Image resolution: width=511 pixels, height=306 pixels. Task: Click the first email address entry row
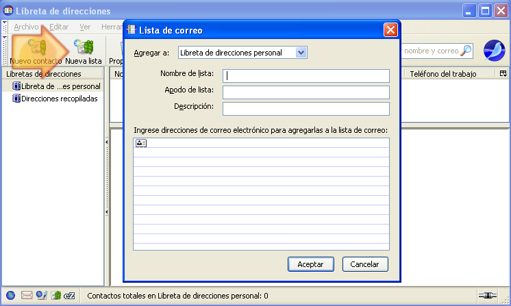coord(262,143)
